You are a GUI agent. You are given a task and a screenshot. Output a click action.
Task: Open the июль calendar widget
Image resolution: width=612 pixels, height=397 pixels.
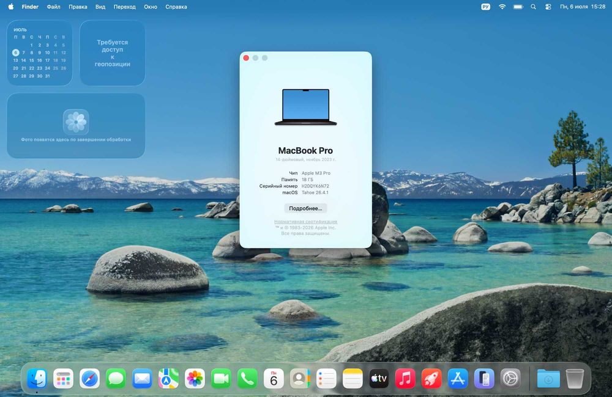(39, 53)
